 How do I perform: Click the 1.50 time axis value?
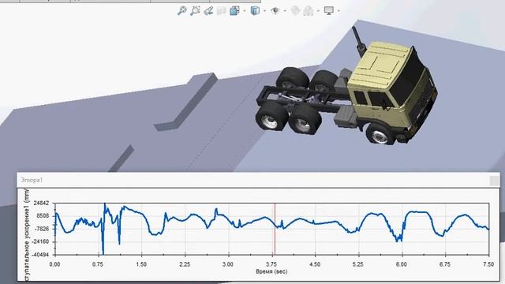[x=141, y=264]
